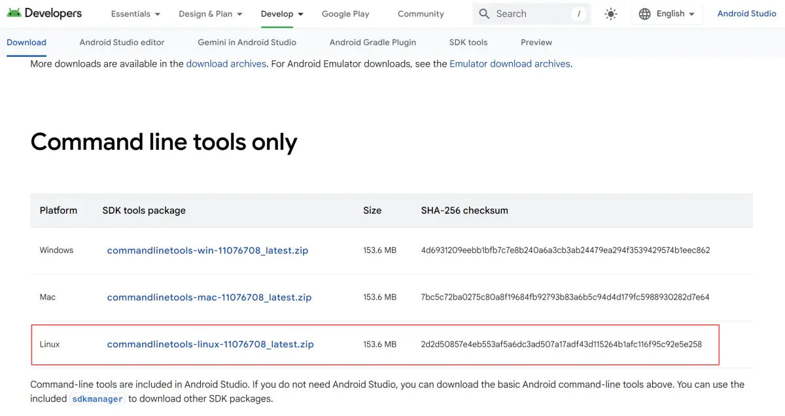Click the Linux checksum starting 2d2d50857e
This screenshot has height=416, width=785.
(561, 344)
